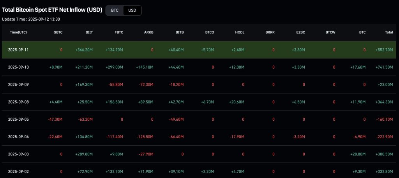Screen dimensions: 399x178
Task: Click the +552.70M total value
Action: coord(383,50)
